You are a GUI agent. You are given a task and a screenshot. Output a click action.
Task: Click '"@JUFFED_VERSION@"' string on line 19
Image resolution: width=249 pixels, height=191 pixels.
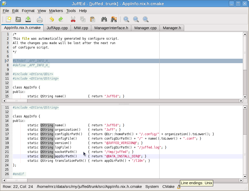coord(121,143)
